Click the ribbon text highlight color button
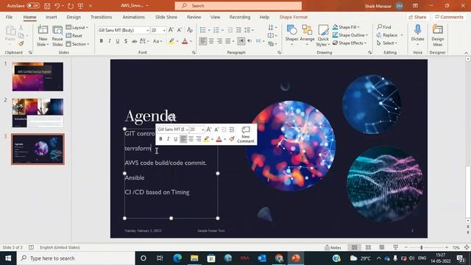Image resolution: width=471 pixels, height=265 pixels. point(171,41)
